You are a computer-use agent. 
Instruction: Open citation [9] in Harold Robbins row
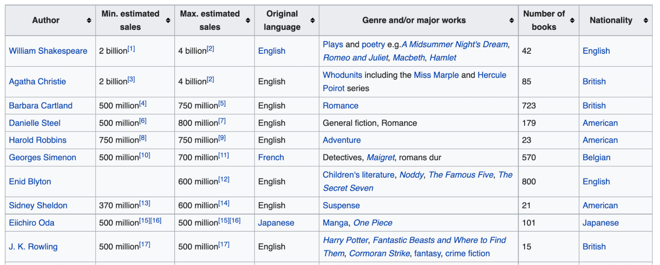tap(222, 138)
